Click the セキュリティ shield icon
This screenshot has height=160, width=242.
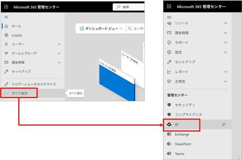tap(169, 105)
